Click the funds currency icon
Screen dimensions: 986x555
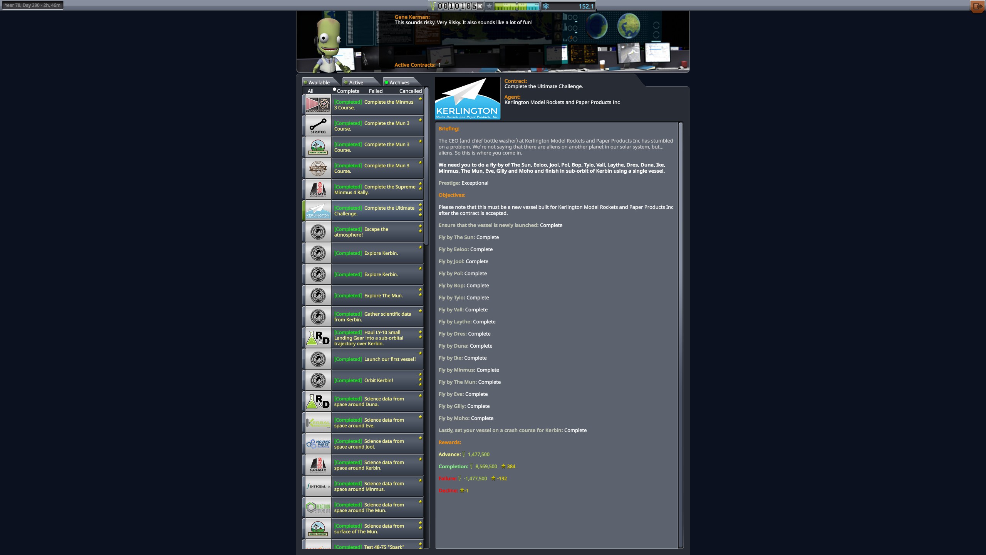click(x=433, y=6)
